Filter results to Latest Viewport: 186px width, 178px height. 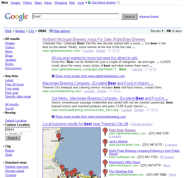[9, 80]
